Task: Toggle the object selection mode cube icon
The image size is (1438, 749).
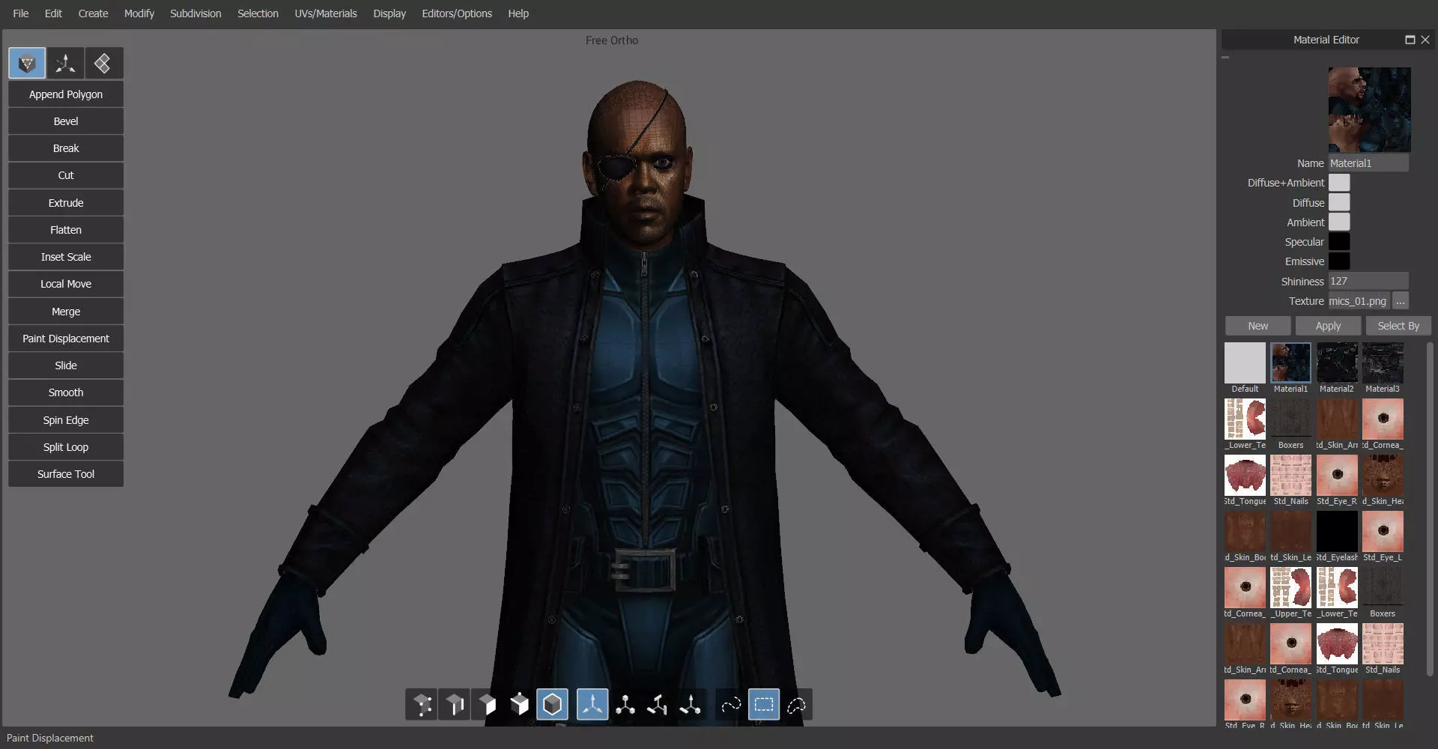Action: (552, 704)
